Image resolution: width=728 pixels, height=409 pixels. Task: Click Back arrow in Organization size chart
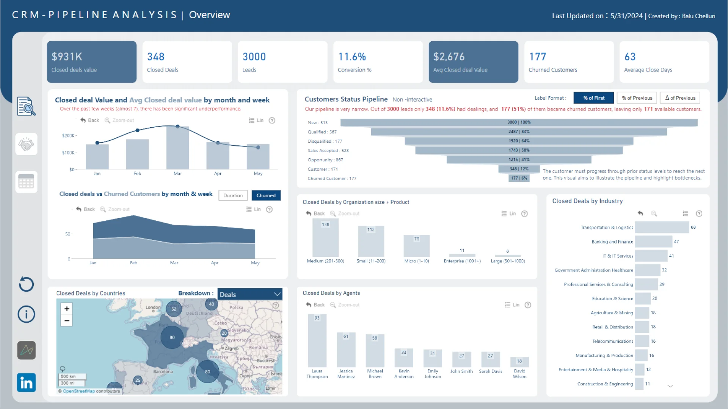tap(315, 214)
